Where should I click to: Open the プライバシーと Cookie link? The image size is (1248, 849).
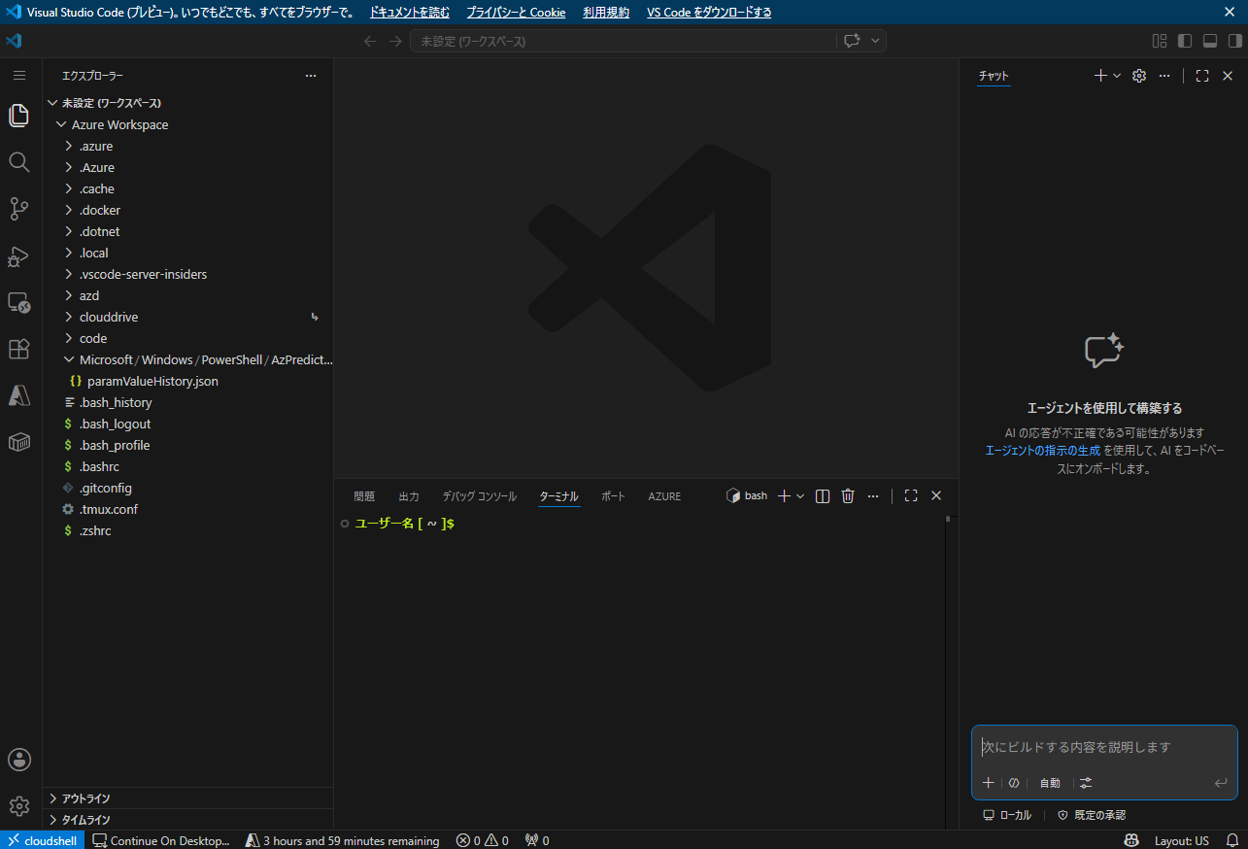pos(516,13)
